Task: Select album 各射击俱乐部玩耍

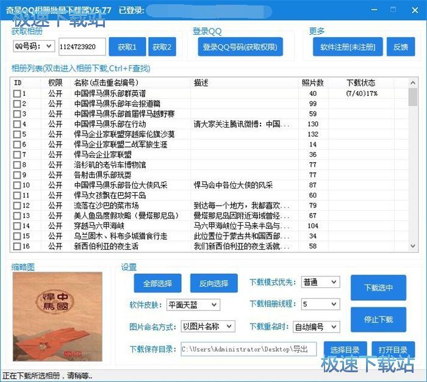Action: [x=102, y=175]
